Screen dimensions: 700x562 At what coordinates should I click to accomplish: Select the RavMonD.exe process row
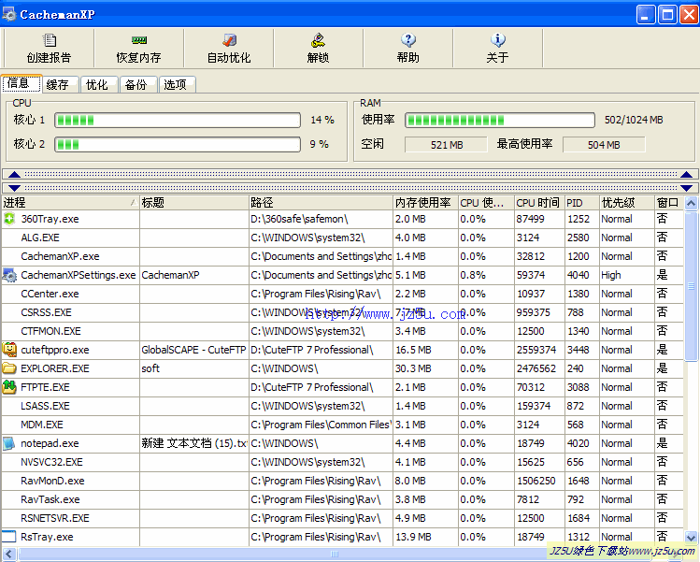(x=342, y=481)
